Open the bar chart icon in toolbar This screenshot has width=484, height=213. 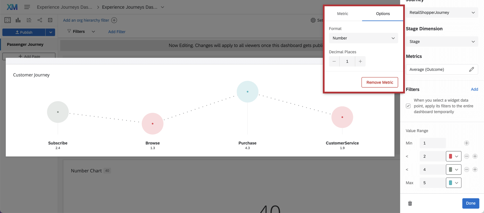tap(18, 20)
